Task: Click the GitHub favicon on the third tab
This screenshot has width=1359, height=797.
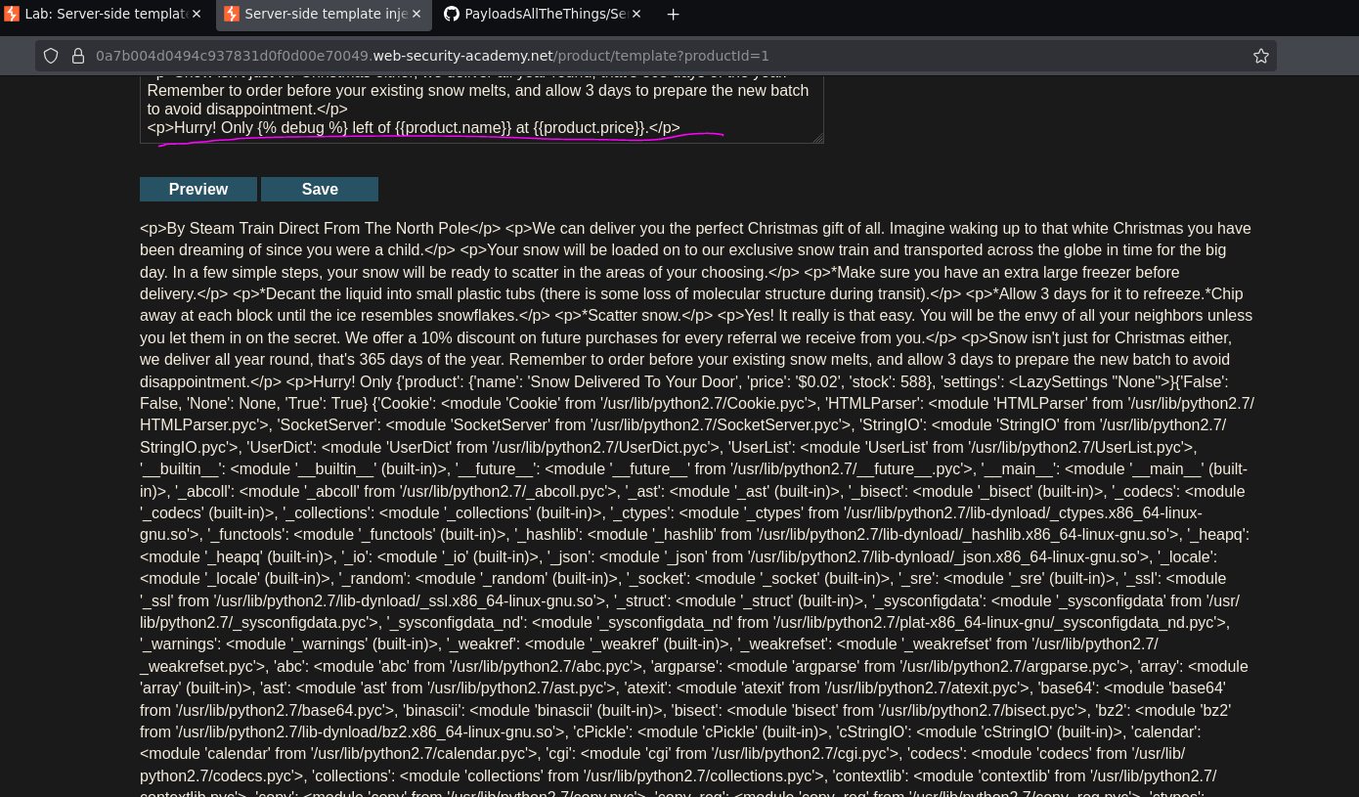Action: point(452,15)
